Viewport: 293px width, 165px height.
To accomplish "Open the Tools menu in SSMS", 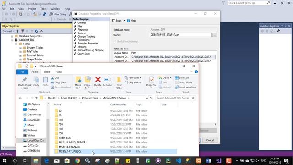I will pyautogui.click(x=43, y=9).
